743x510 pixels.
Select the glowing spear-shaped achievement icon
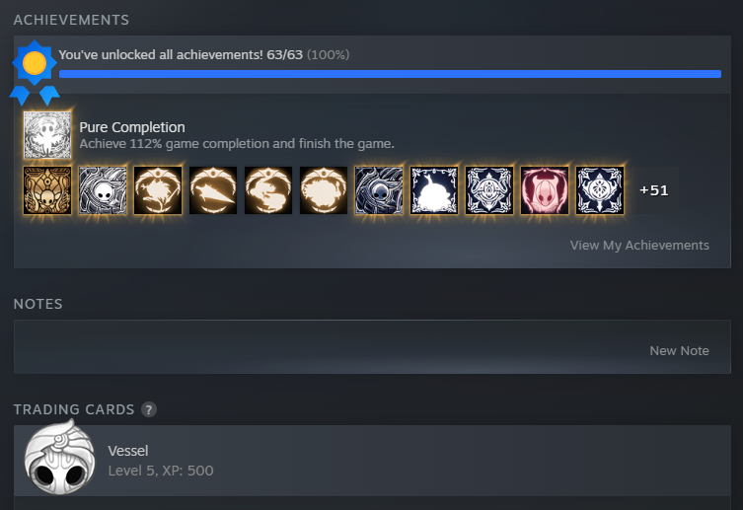[213, 189]
